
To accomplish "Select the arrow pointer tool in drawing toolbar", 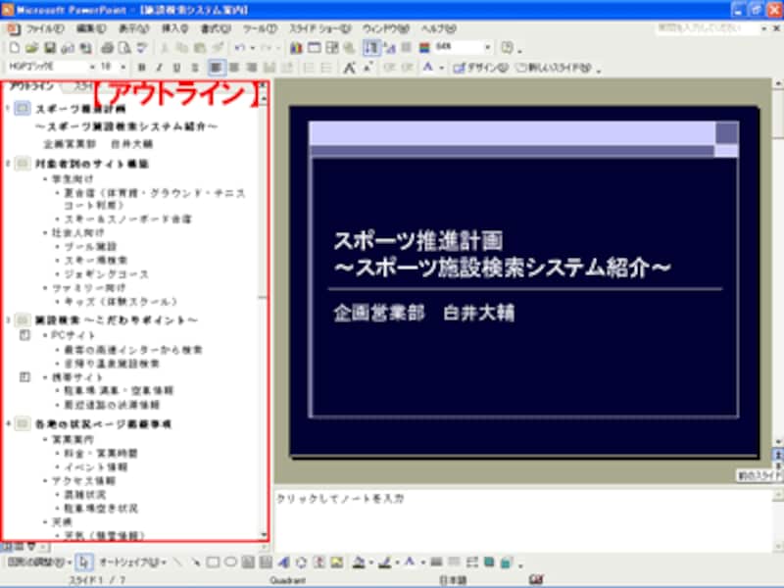I will [83, 562].
